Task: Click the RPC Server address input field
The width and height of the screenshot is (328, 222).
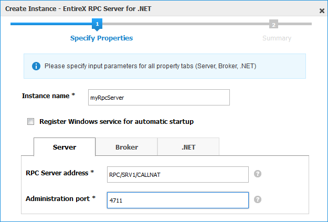Action: pos(178,174)
